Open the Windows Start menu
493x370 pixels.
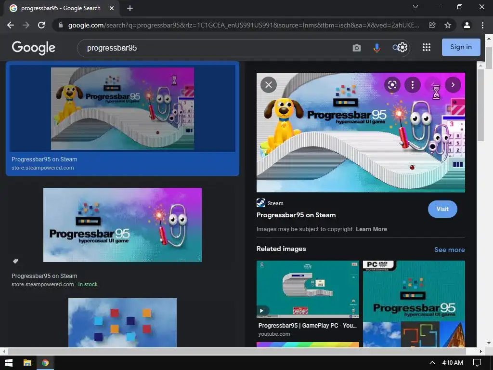(x=9, y=363)
